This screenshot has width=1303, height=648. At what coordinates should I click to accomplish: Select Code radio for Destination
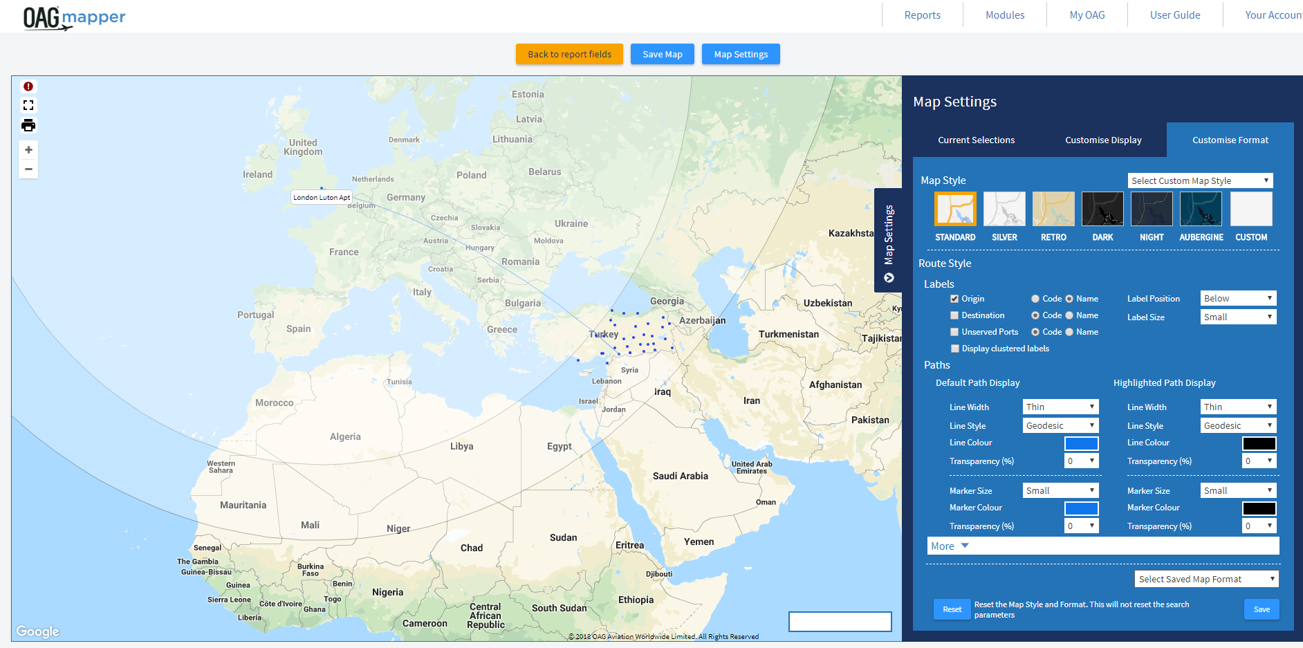click(x=1035, y=315)
